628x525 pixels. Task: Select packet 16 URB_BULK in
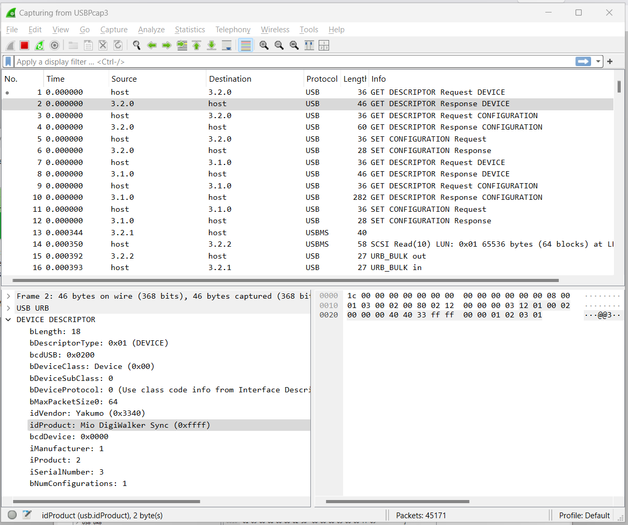[307, 267]
